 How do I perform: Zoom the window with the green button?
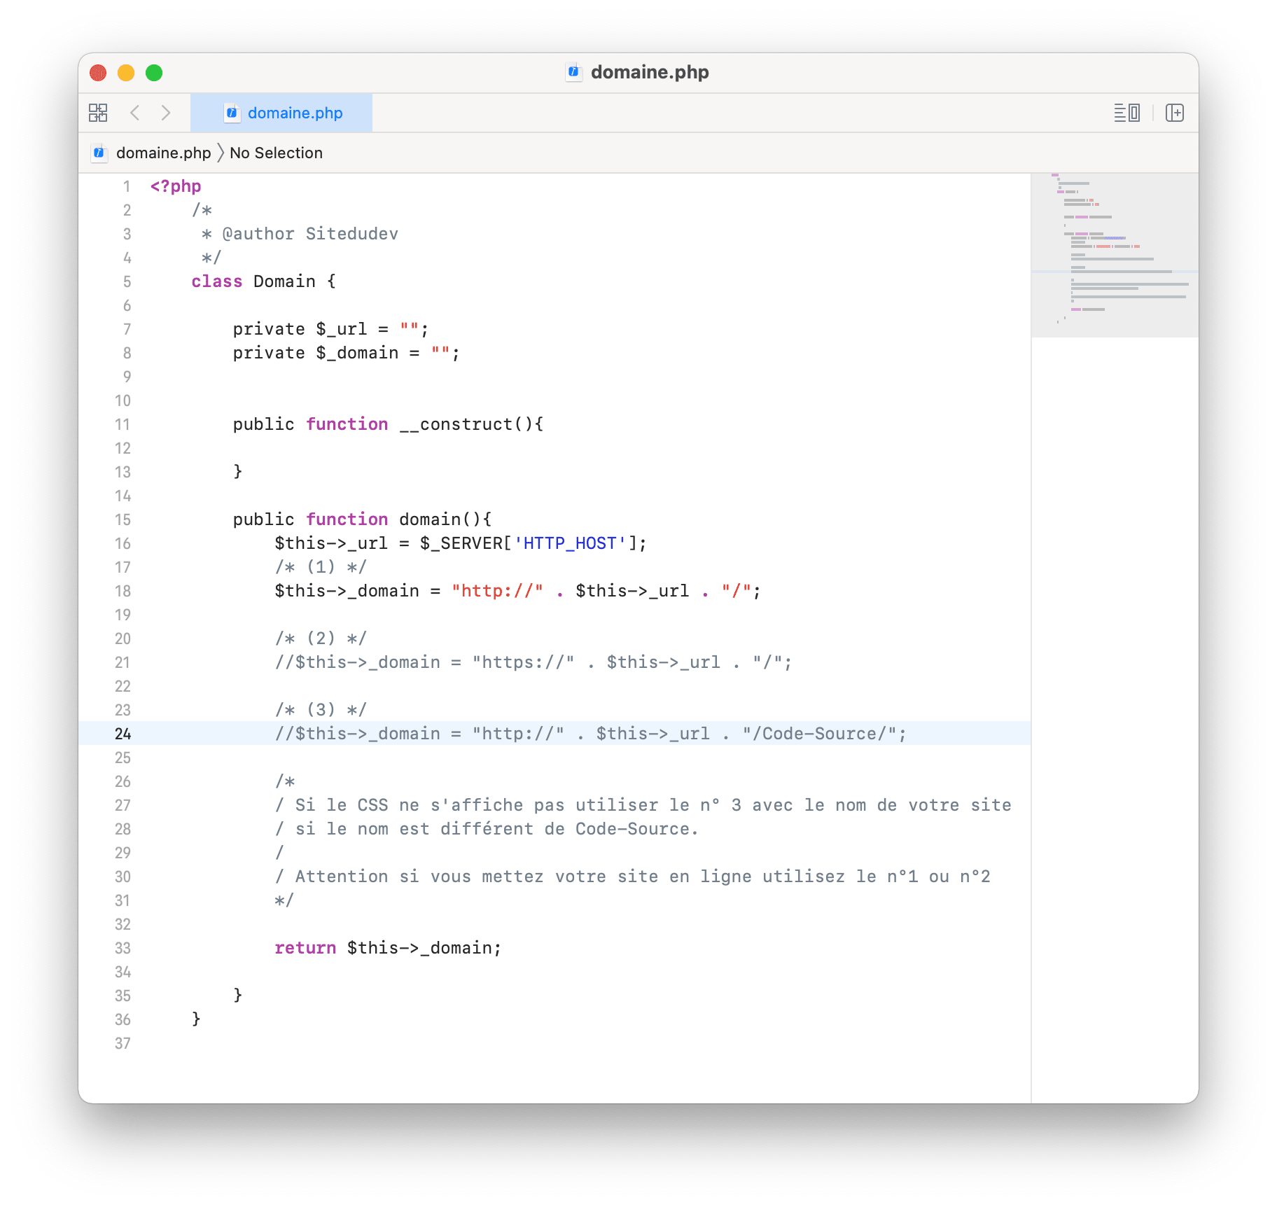[154, 73]
